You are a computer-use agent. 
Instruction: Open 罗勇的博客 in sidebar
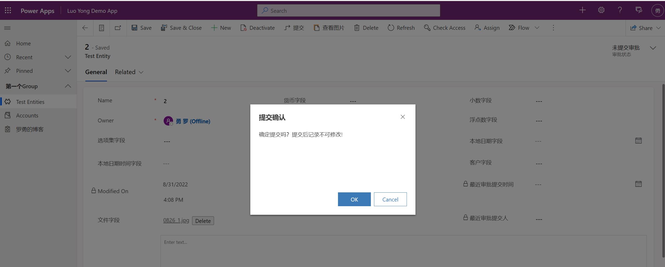click(38, 129)
